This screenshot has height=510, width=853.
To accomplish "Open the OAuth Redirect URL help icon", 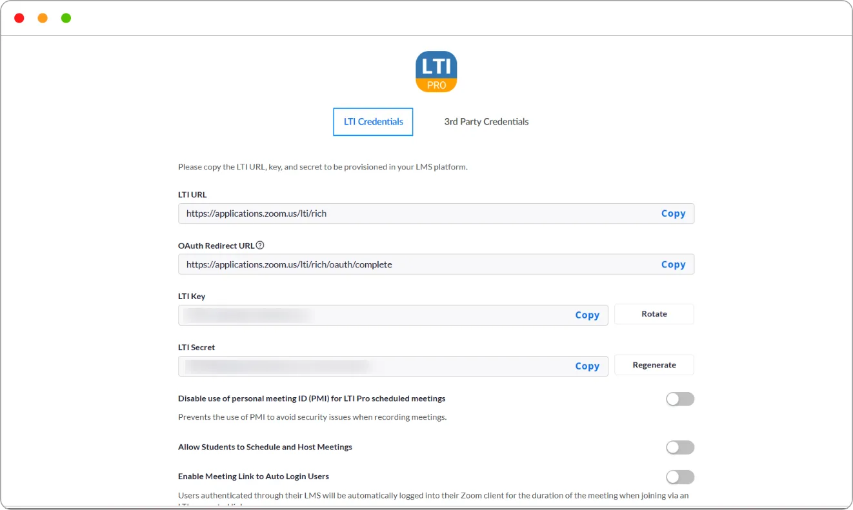I will [260, 245].
